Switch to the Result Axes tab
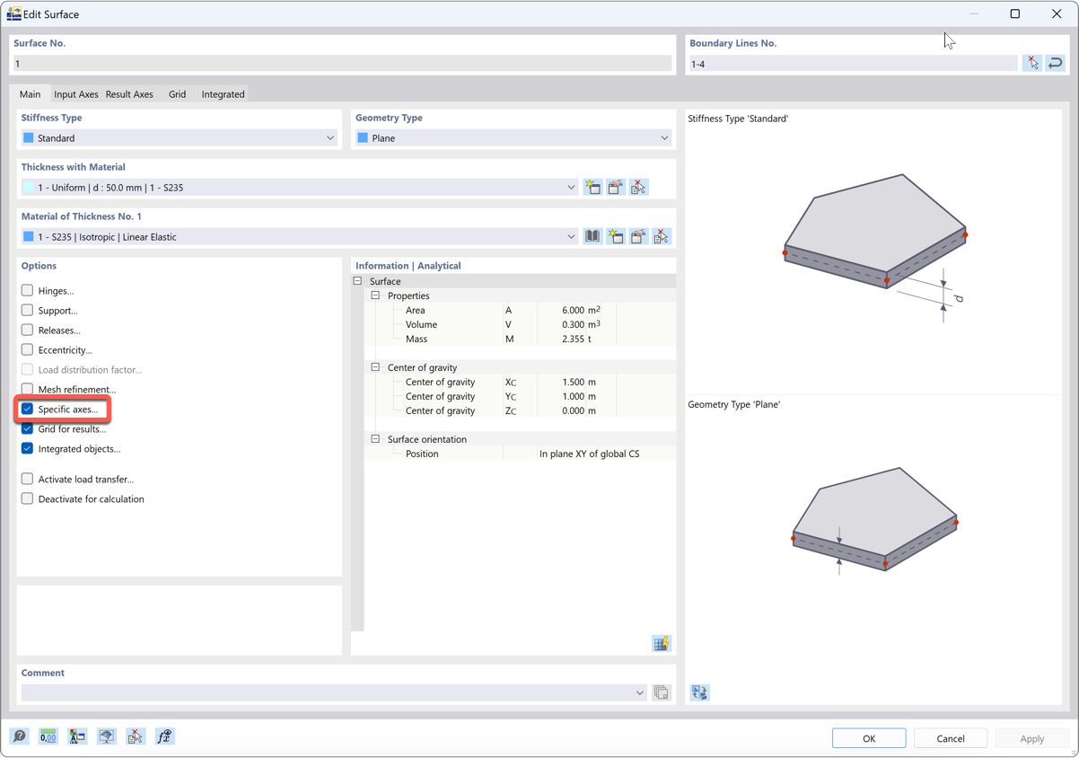 pyautogui.click(x=129, y=94)
